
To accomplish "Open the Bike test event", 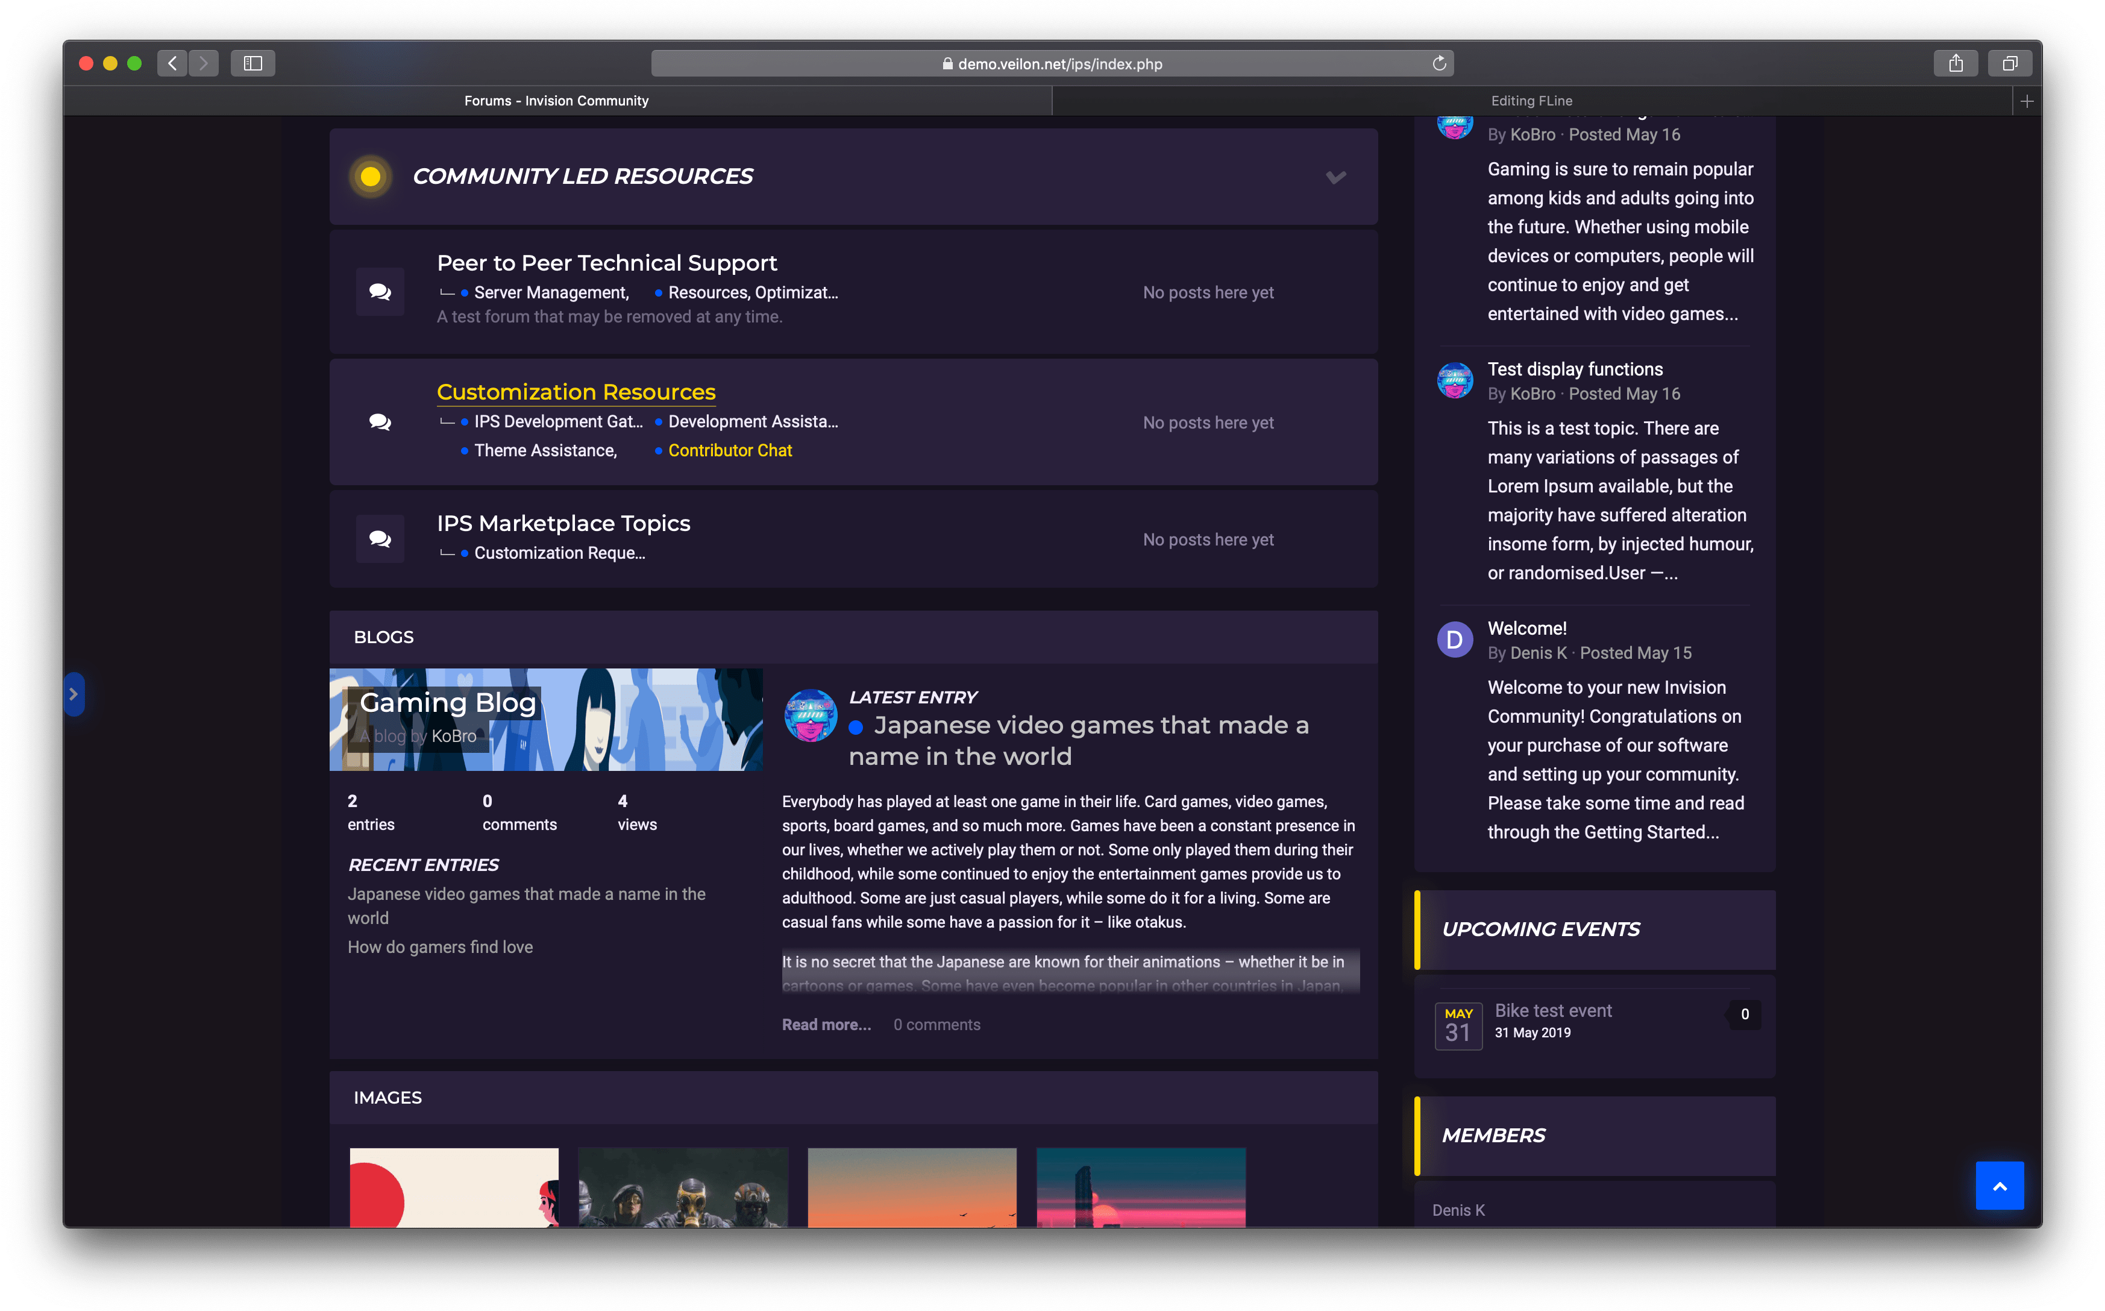I will point(1553,1010).
